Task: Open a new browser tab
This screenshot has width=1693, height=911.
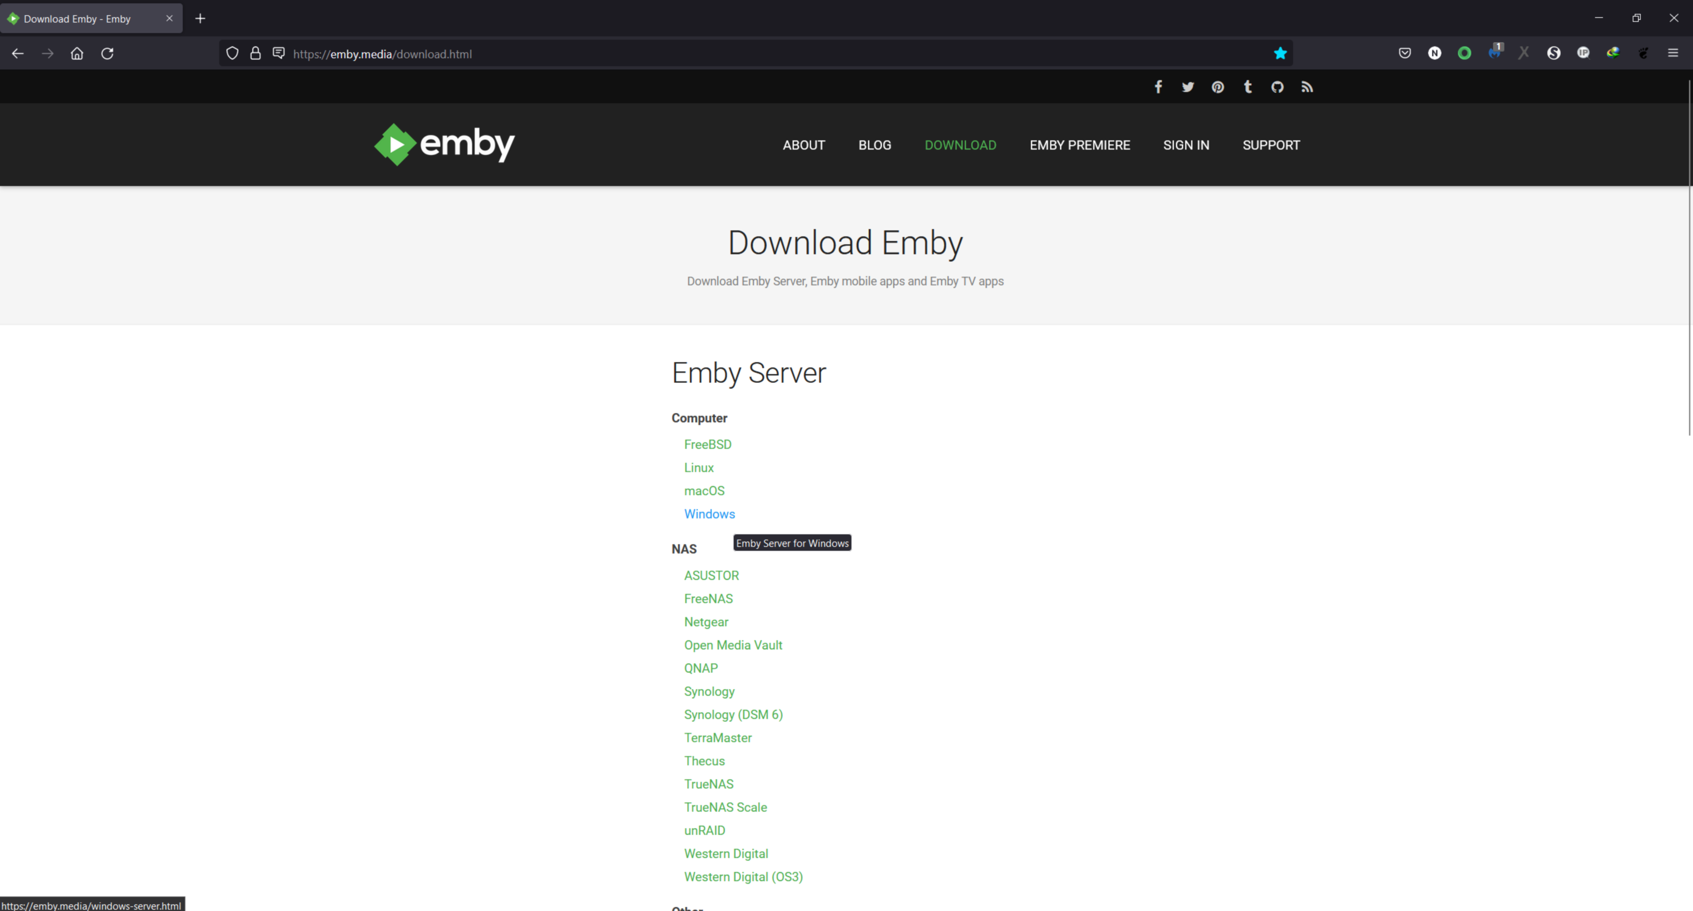Action: point(201,18)
